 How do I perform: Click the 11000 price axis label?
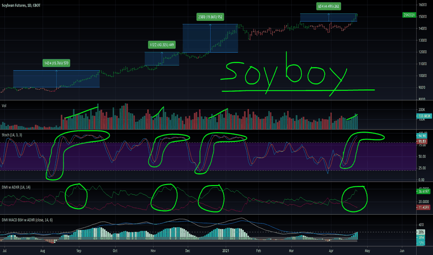[422, 64]
